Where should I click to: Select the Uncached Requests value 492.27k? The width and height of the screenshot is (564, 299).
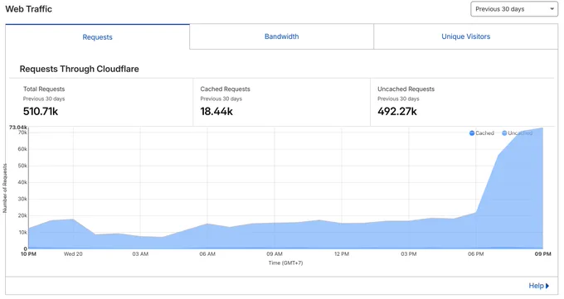(397, 112)
